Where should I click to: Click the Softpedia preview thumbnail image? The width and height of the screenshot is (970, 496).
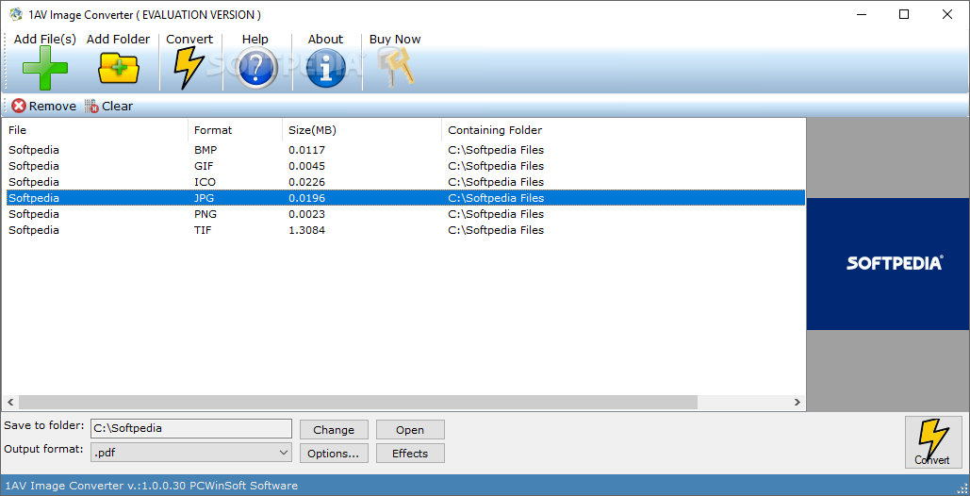(888, 263)
